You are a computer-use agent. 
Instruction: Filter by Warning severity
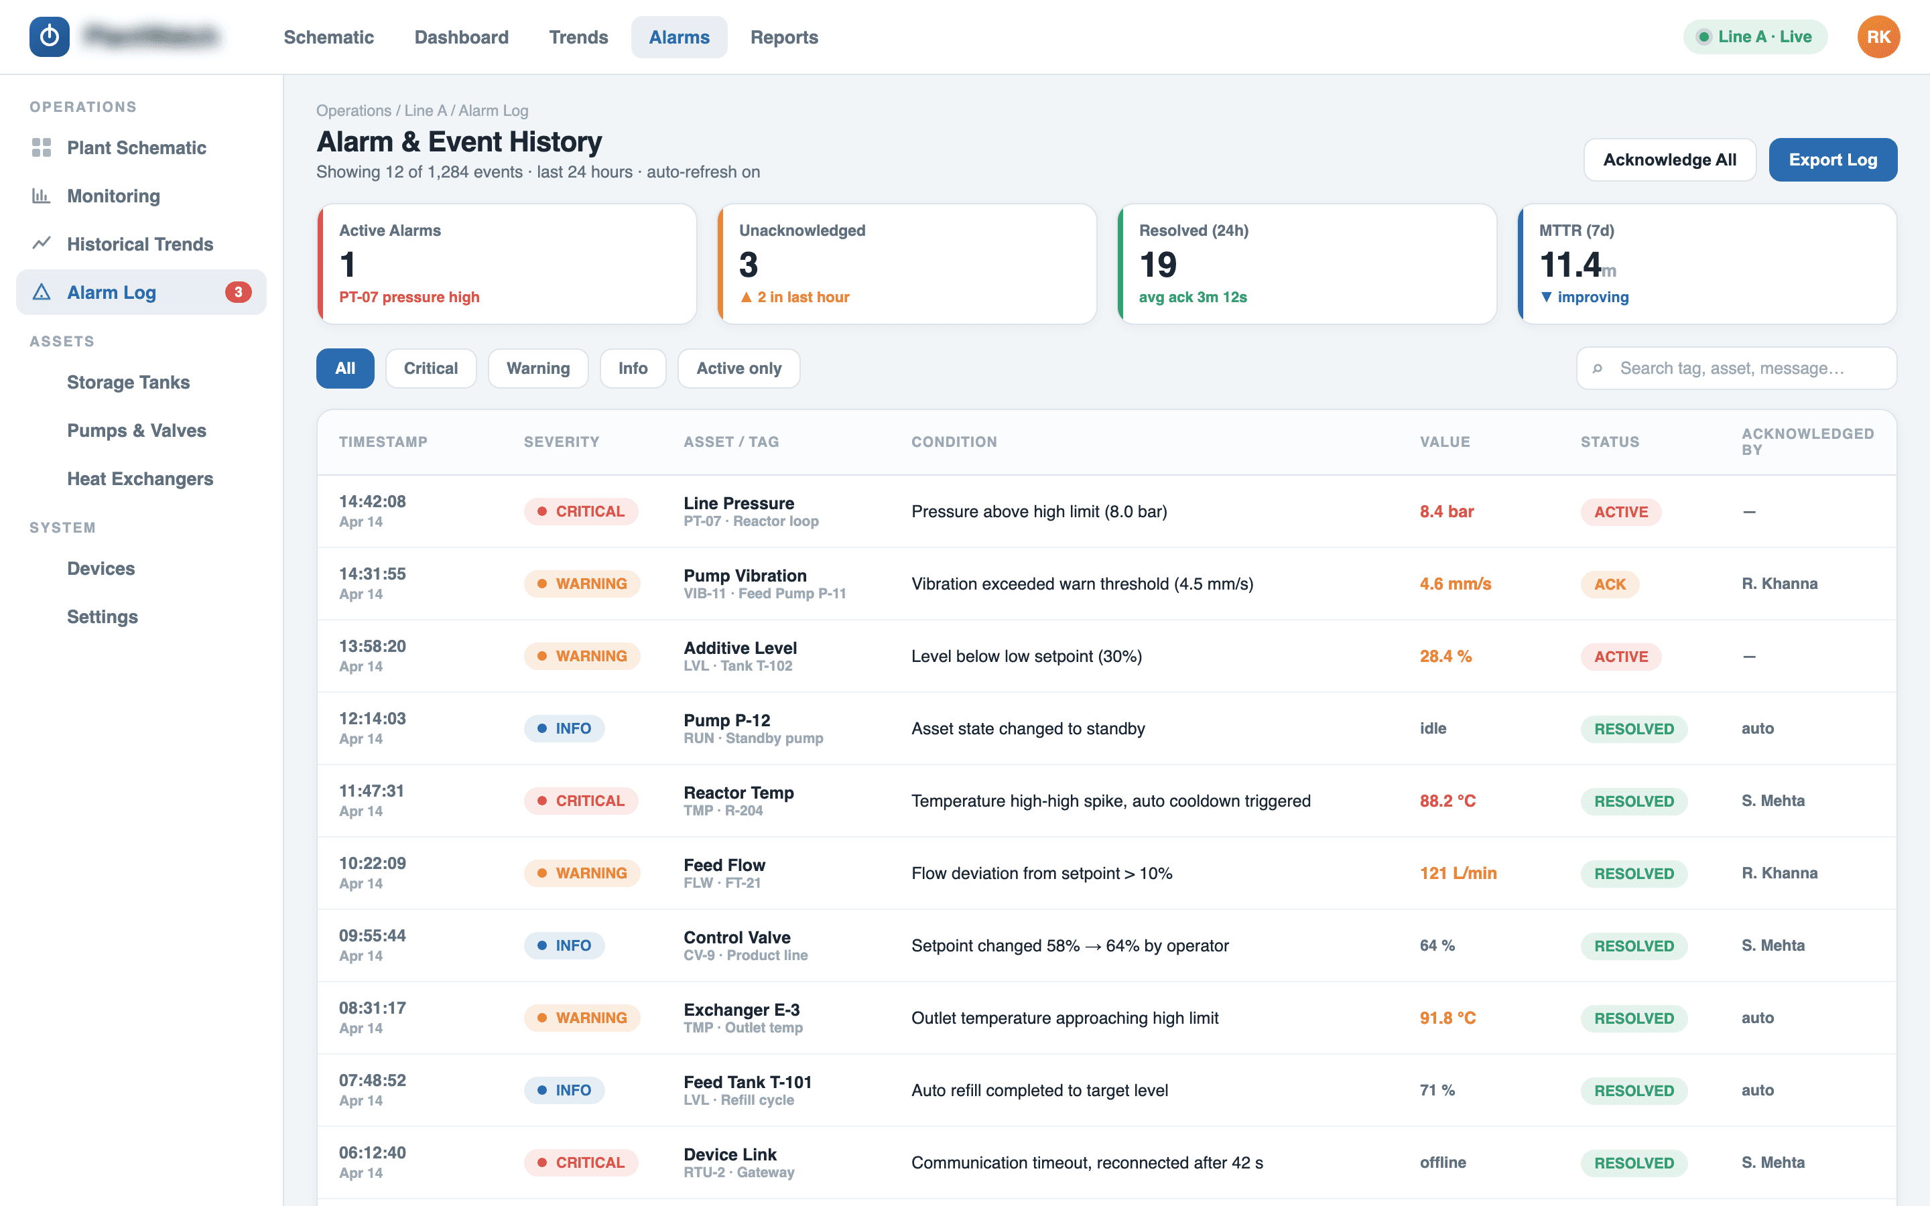point(538,368)
